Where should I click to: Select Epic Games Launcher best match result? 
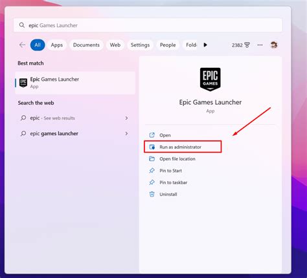(75, 83)
